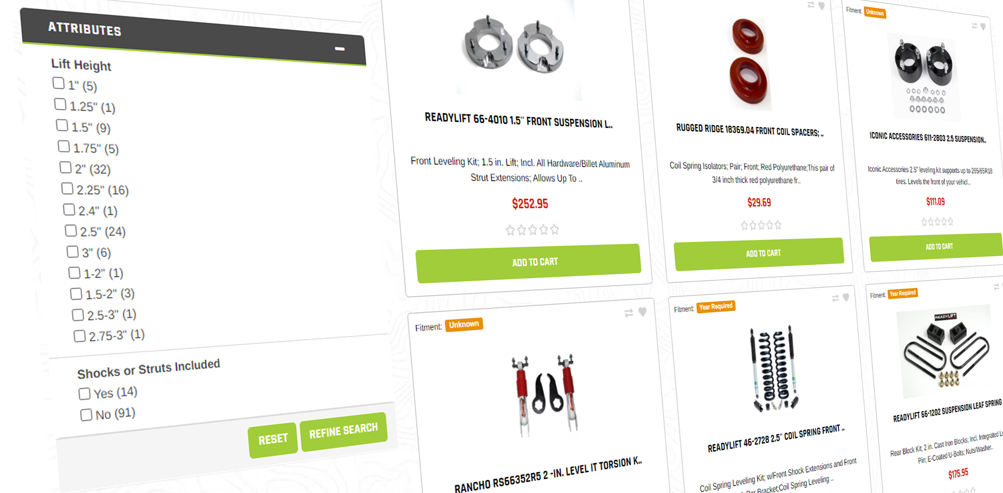Tick the 2.5" (24) lift height option
The width and height of the screenshot is (1003, 493).
70,231
